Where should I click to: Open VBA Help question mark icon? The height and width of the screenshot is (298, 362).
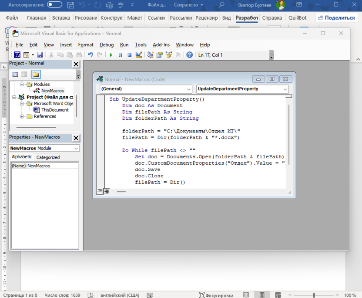tap(189, 55)
